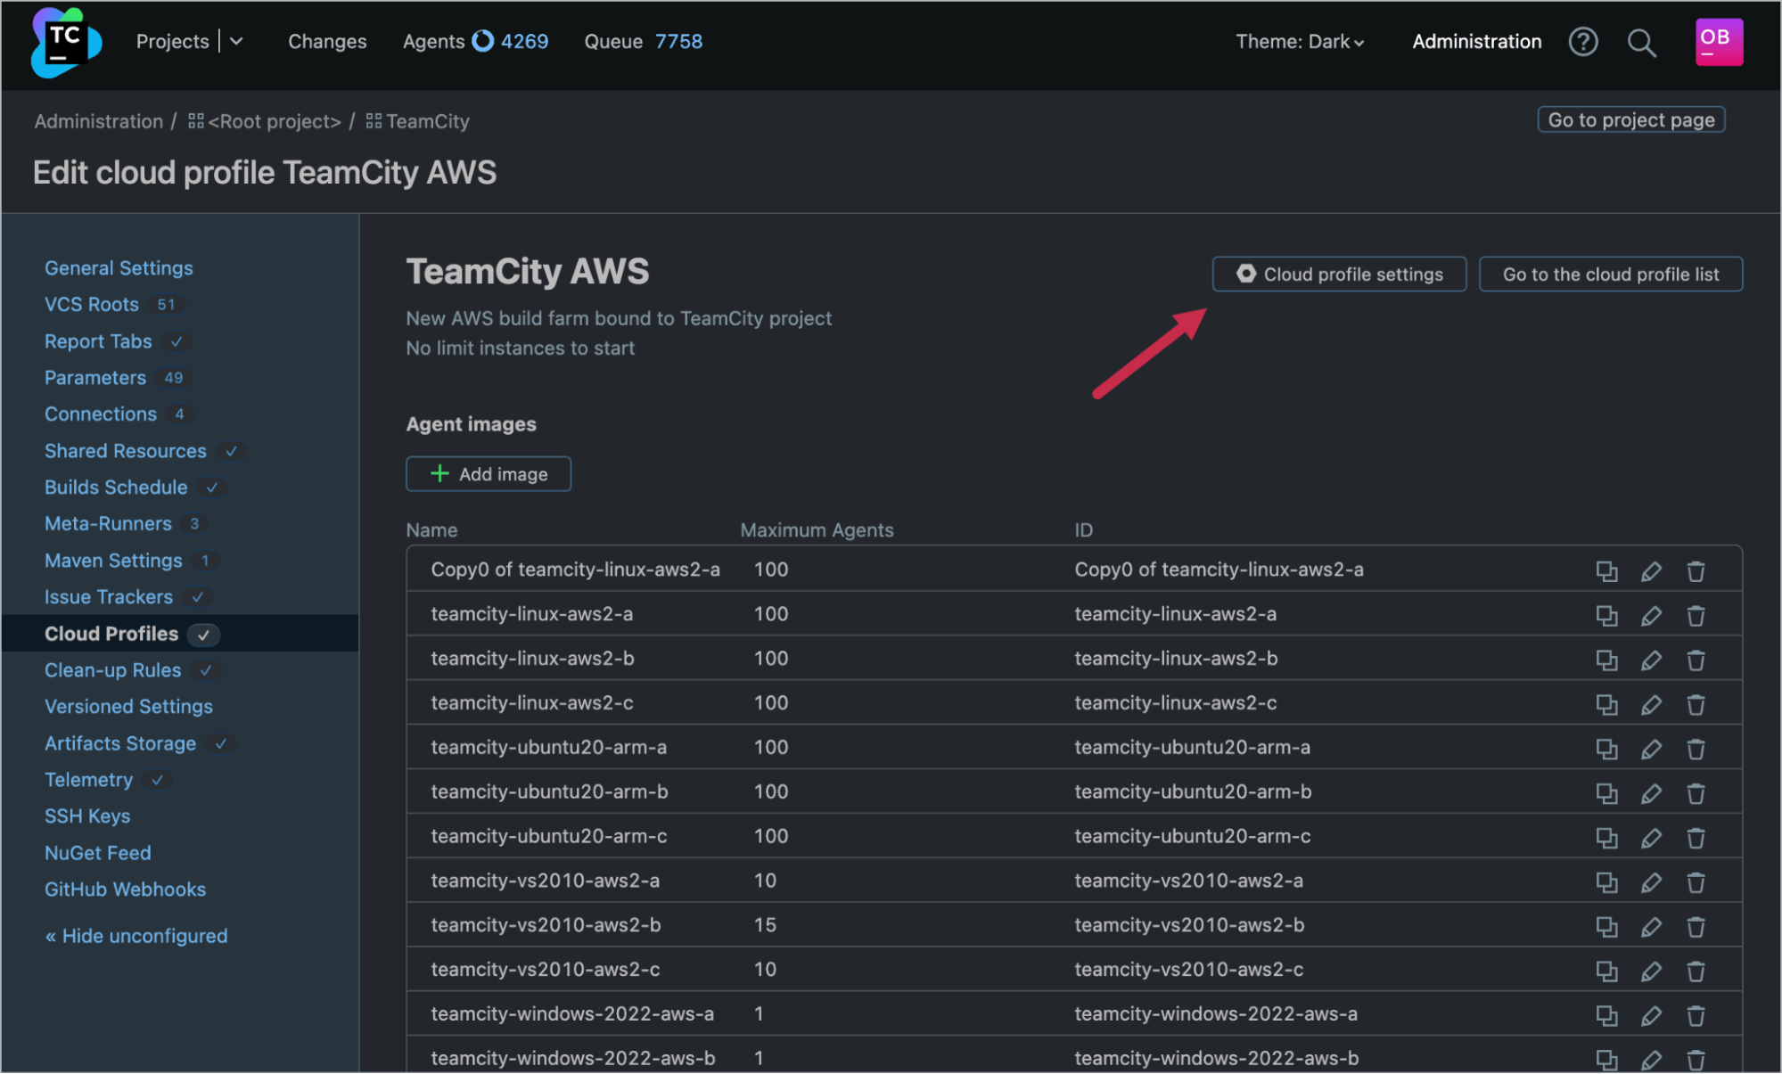The height and width of the screenshot is (1074, 1782).
Task: Open the OB user avatar menu
Action: [1719, 42]
